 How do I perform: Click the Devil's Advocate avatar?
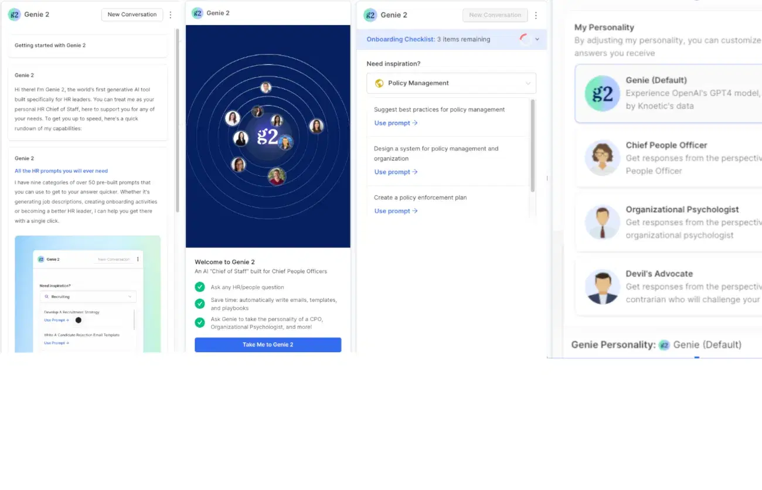[603, 287]
